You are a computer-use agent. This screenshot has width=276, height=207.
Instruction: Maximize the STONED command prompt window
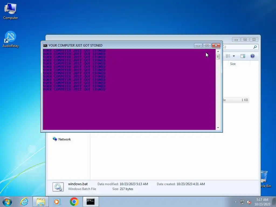[x=207, y=46]
